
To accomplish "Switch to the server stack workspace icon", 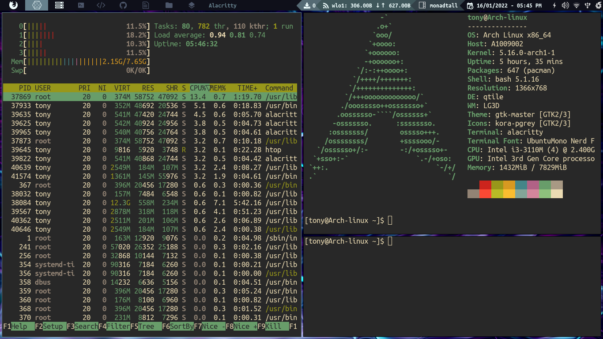I will pyautogui.click(x=59, y=5).
